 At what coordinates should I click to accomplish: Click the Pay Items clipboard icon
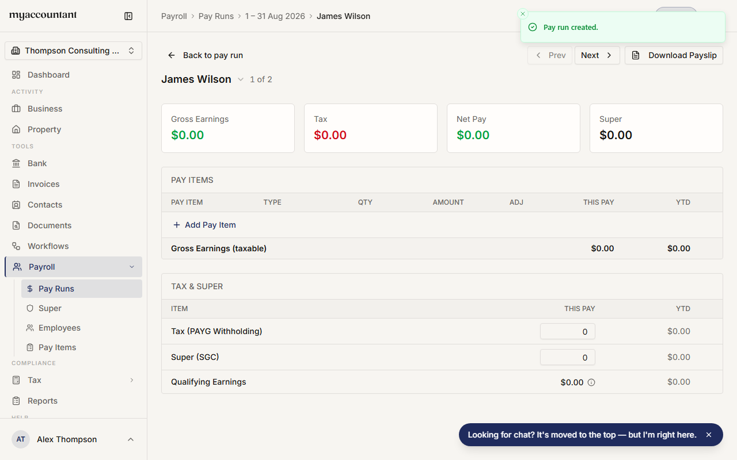click(30, 347)
